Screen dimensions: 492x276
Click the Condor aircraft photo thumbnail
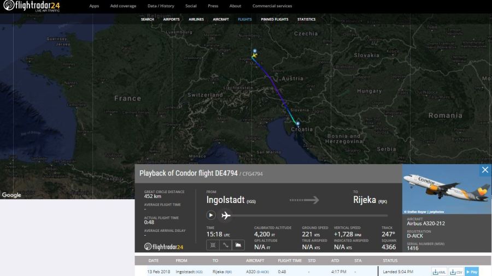[447, 189]
